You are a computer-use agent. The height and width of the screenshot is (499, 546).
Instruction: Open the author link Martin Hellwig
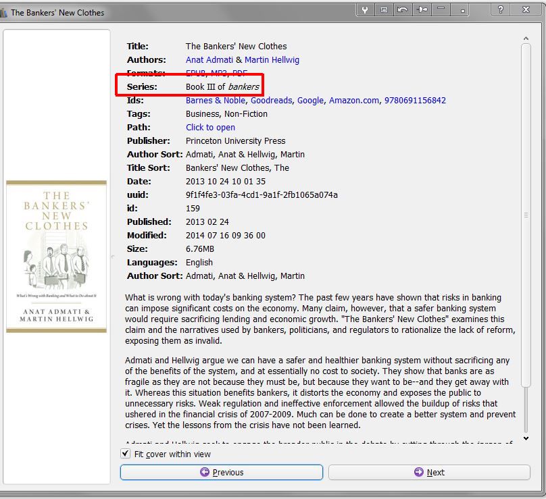272,60
